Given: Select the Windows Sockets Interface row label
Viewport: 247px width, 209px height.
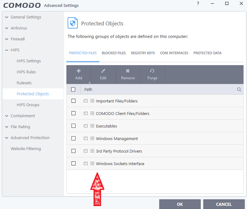Looking at the screenshot, I should 120,164.
